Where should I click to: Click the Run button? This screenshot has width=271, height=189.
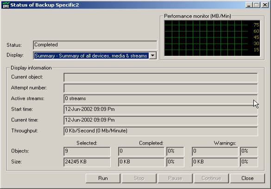point(103,178)
